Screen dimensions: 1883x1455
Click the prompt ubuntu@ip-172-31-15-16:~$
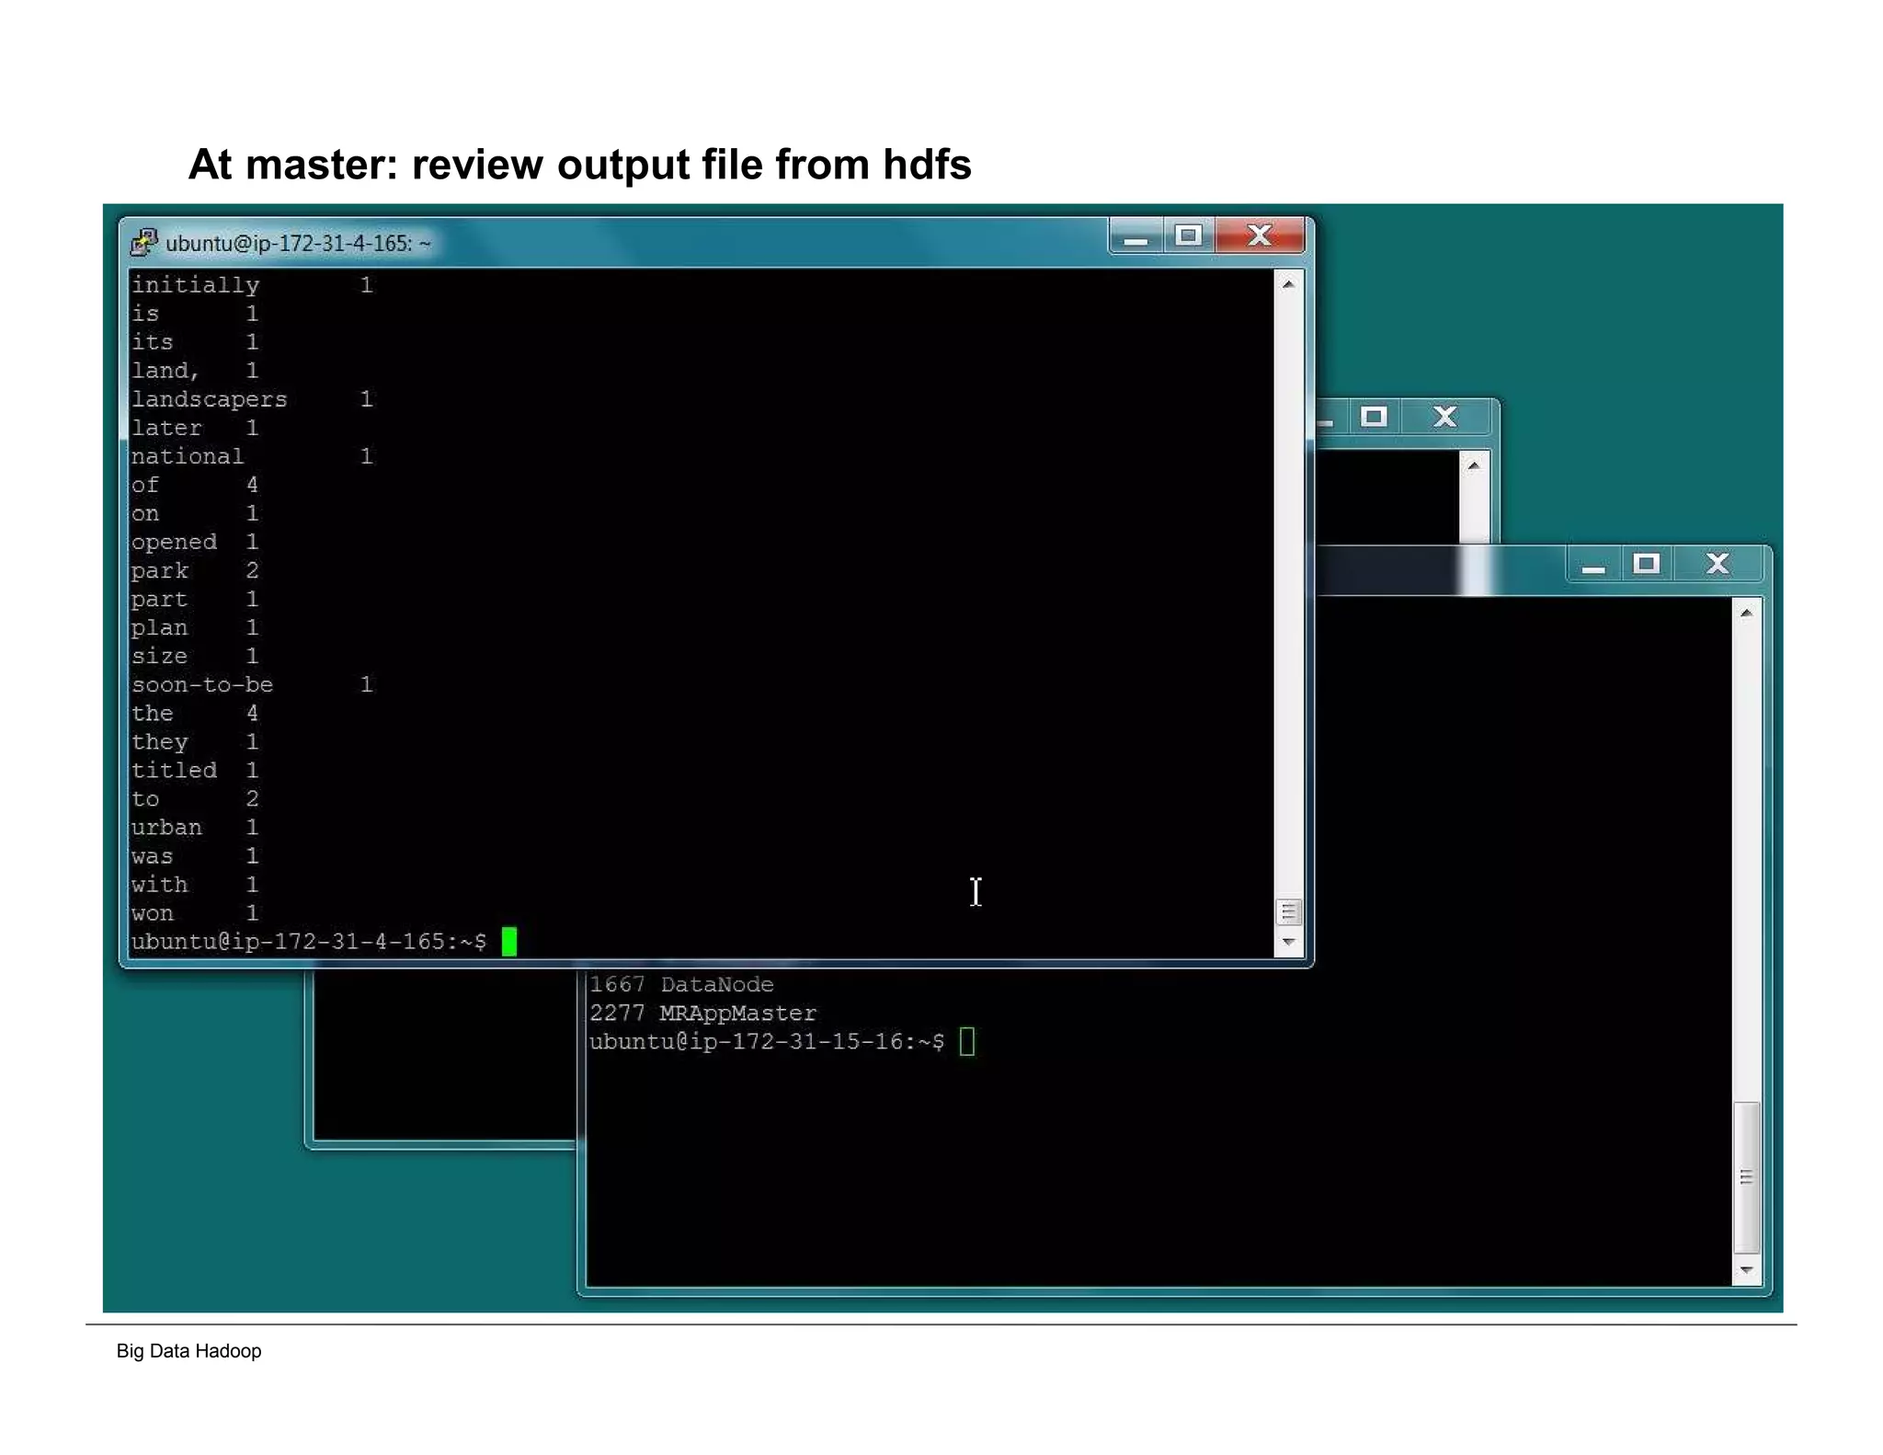point(767,1042)
